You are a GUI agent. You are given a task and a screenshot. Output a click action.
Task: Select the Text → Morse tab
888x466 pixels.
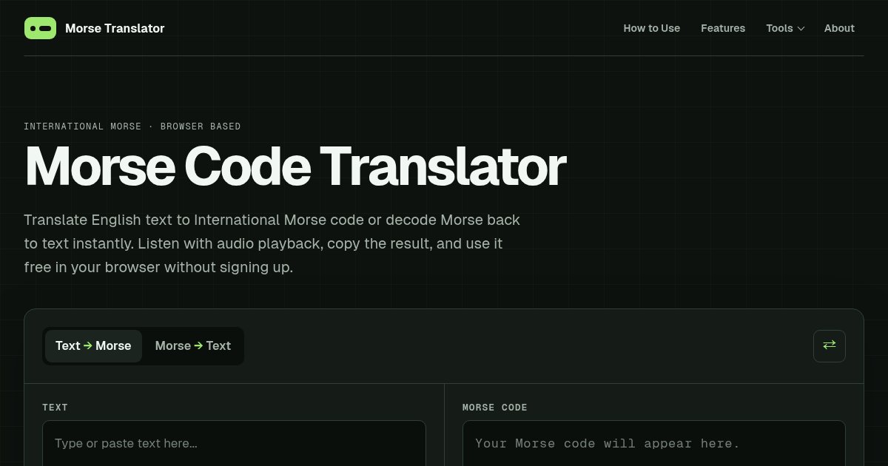point(93,346)
